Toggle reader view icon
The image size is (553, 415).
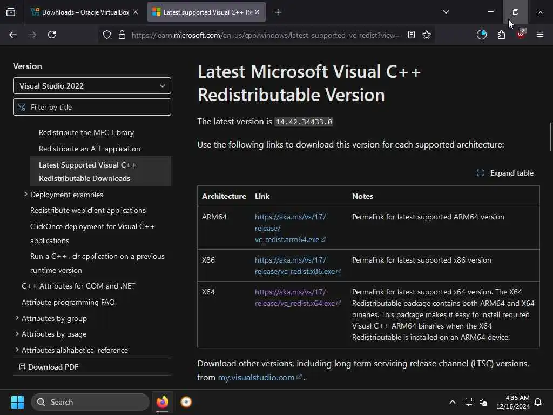tap(411, 35)
